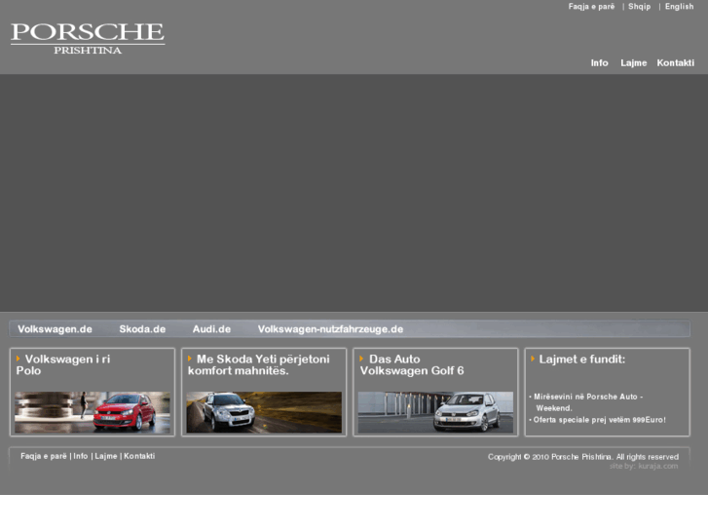This screenshot has height=531, width=708.
Task: Open the Skoda Yeti car thumbnail
Action: pyautogui.click(x=264, y=412)
